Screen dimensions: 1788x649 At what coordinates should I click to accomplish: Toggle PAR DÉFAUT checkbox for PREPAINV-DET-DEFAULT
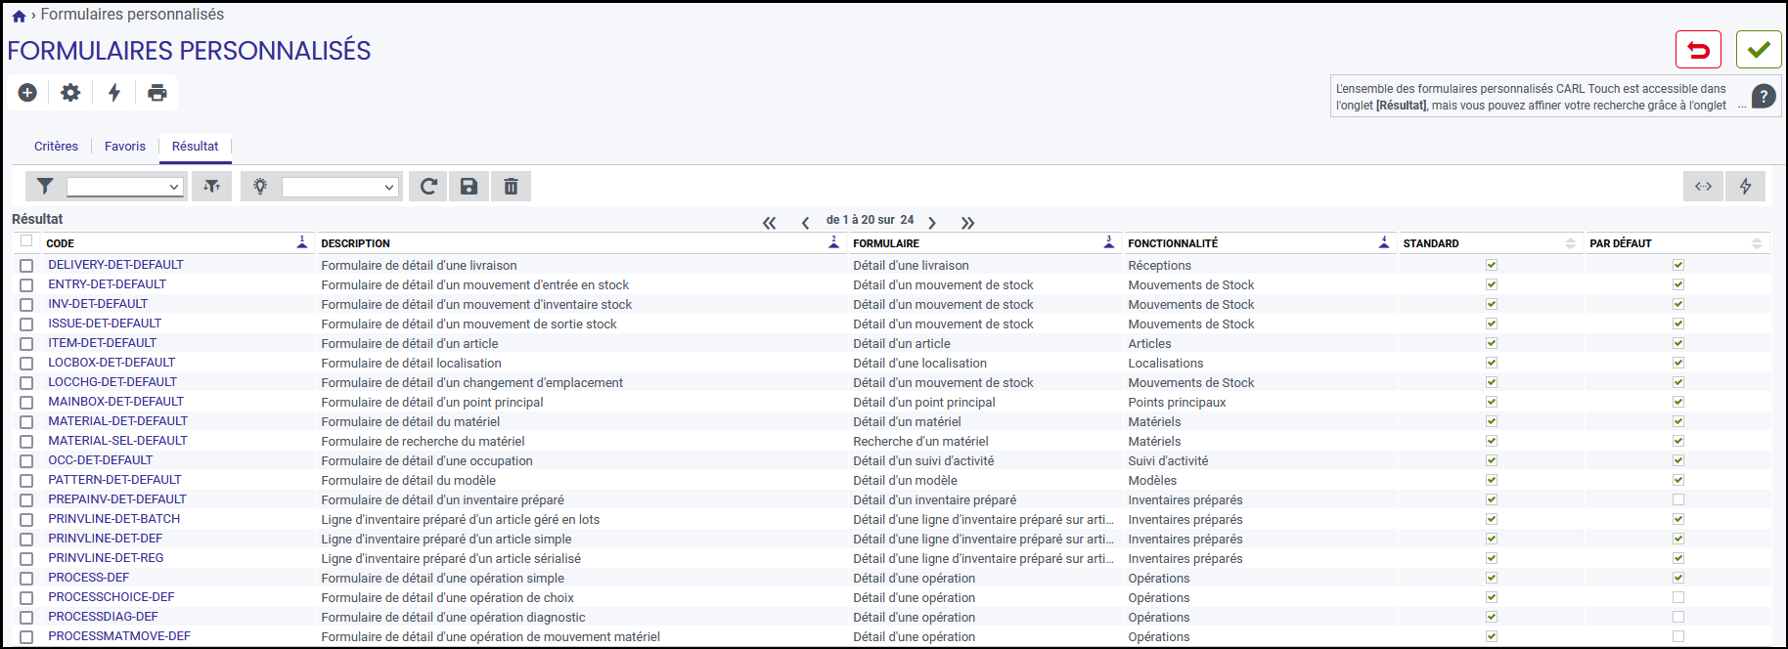1678,499
